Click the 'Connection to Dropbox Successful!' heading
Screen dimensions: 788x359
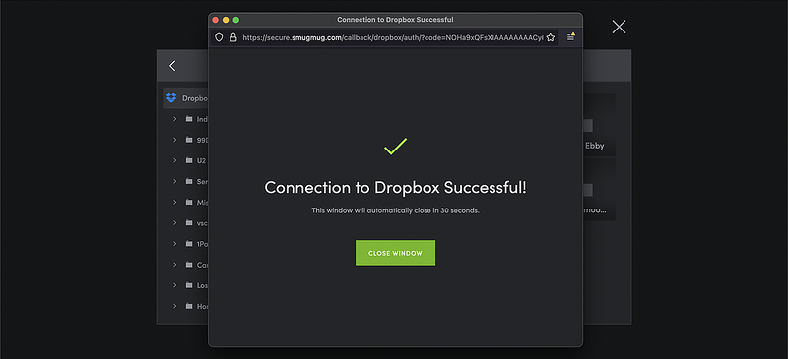396,187
